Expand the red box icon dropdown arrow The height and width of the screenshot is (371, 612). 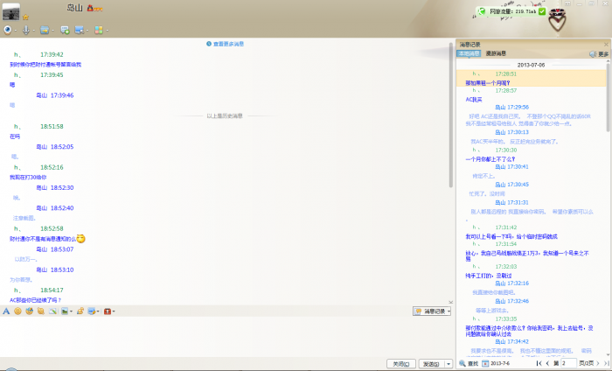(114, 311)
